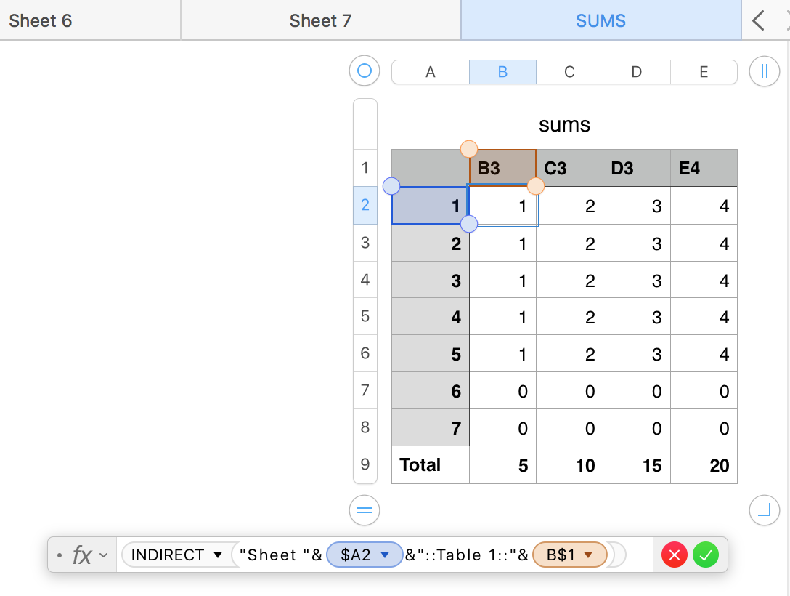This screenshot has width=790, height=596.
Task: Click the E4 header cell in the table
Action: tap(703, 169)
